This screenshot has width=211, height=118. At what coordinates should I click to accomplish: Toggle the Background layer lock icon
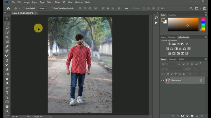click(201, 80)
